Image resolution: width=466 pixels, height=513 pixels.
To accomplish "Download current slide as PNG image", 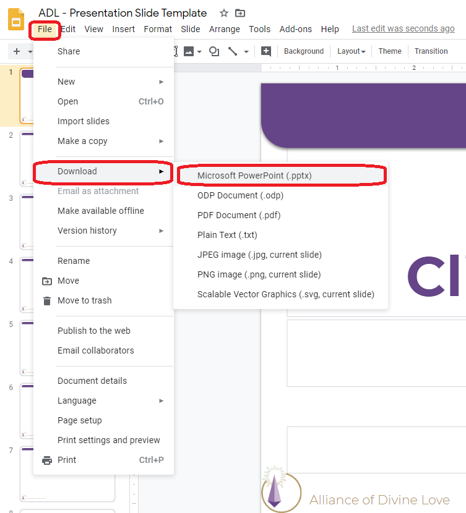I will pos(280,274).
